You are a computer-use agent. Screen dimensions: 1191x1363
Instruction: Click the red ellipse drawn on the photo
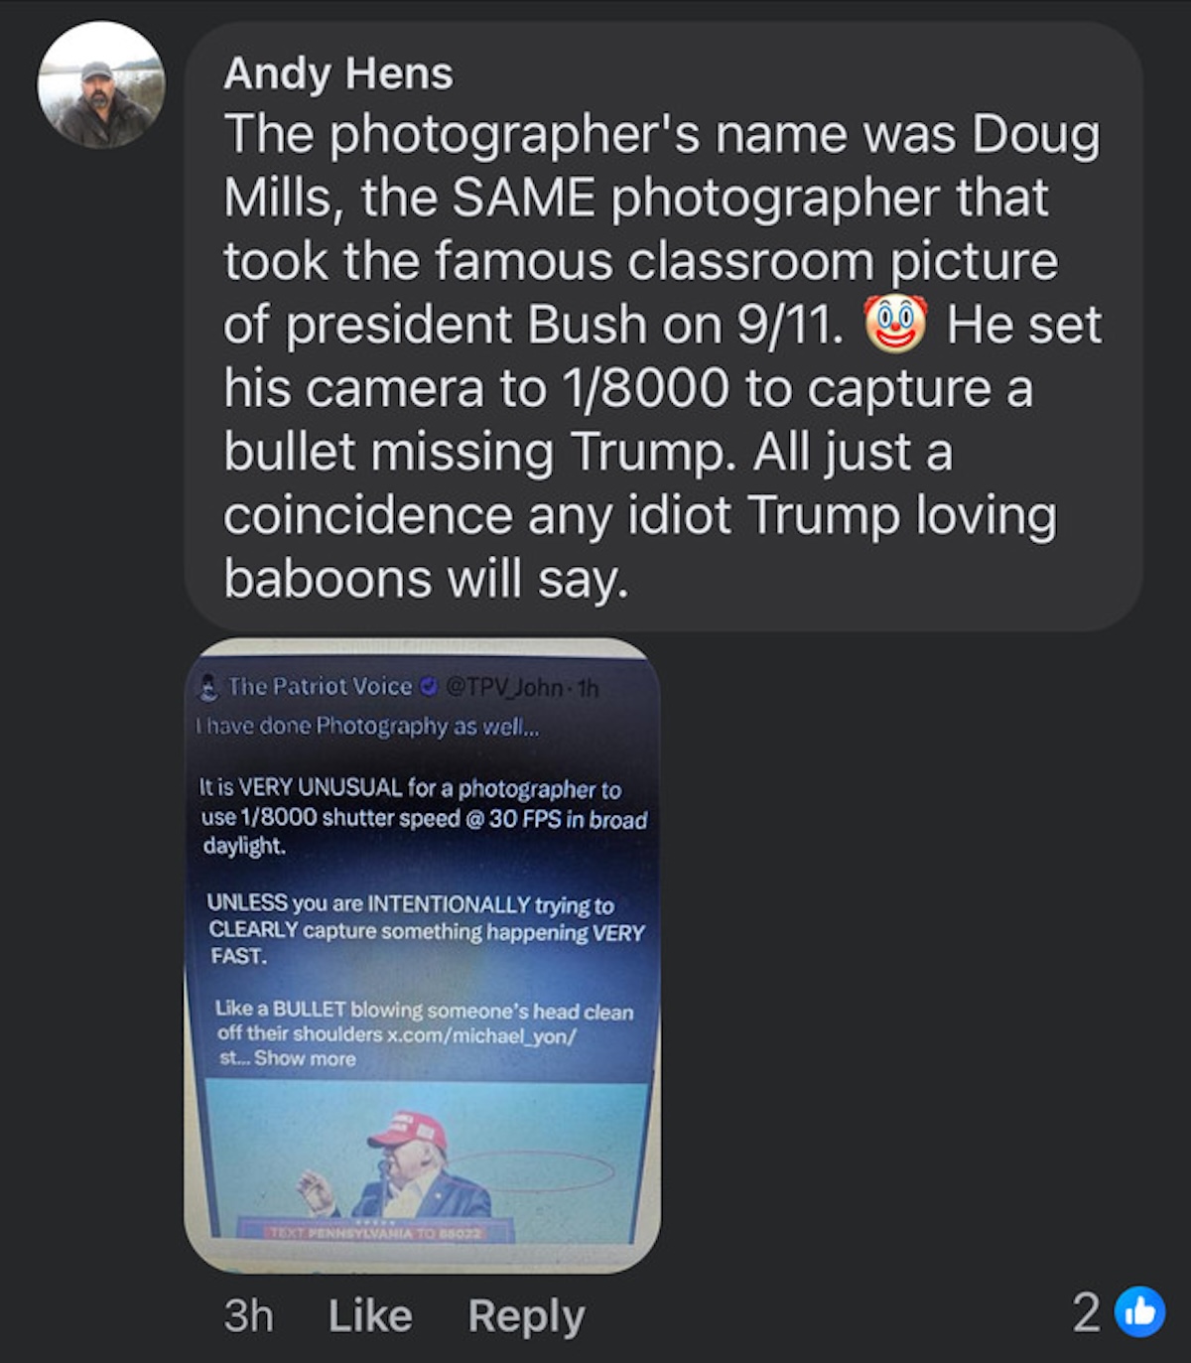(532, 1169)
